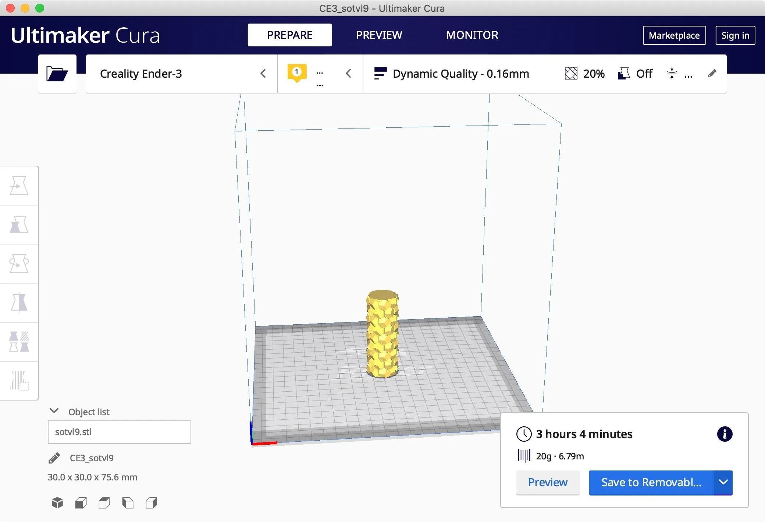This screenshot has height=522, width=765.
Task: Select the Support Blocker tool
Action: coord(19,381)
